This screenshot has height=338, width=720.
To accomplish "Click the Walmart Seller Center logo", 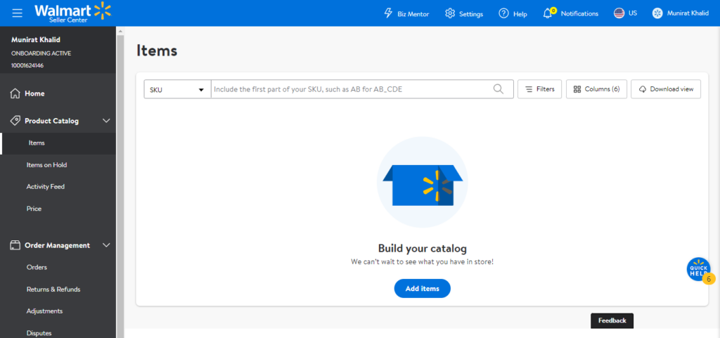I will (x=72, y=13).
